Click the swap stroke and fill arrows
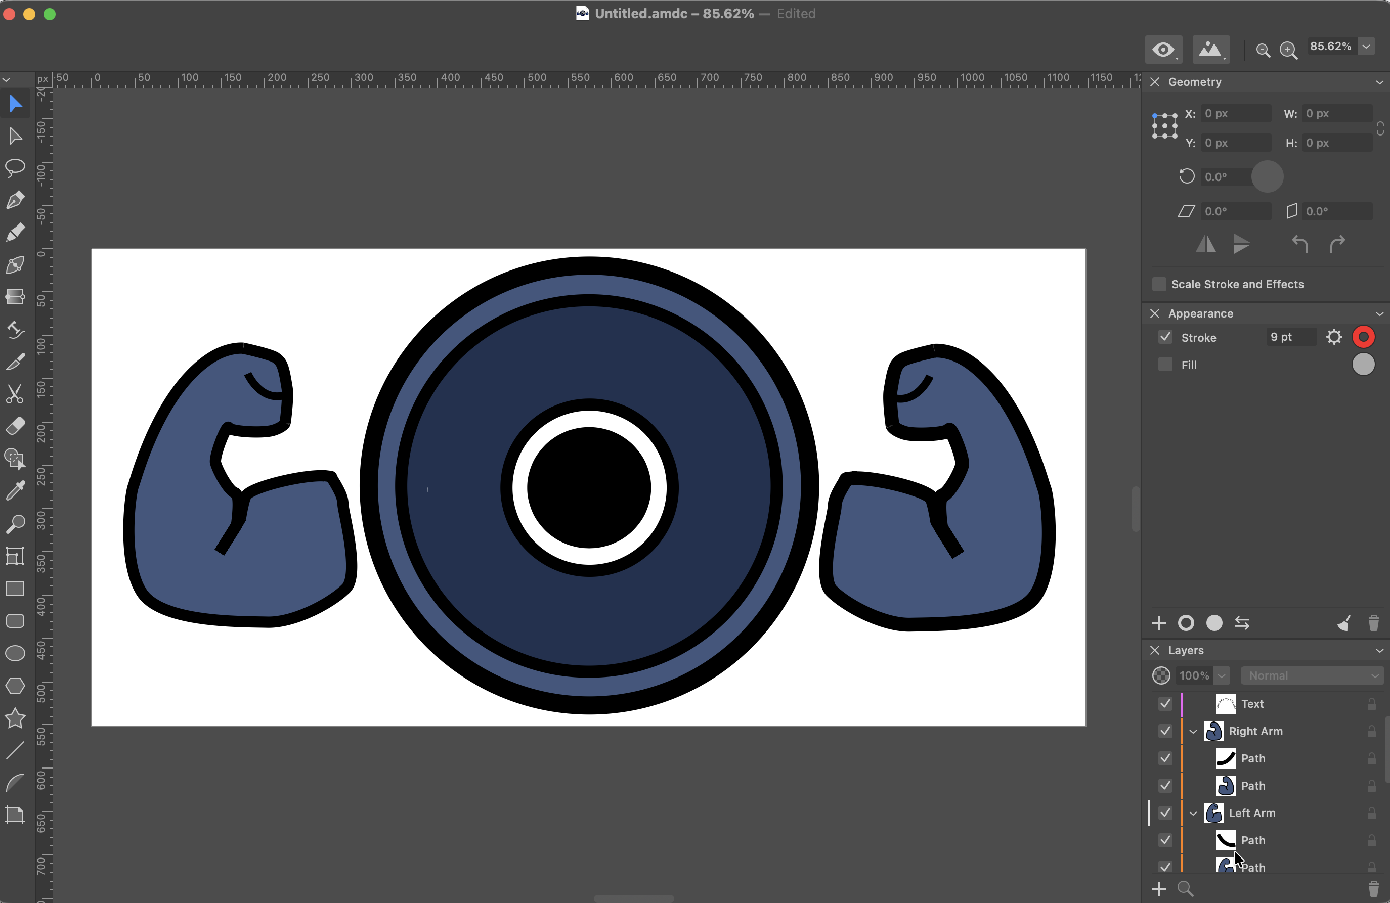 [1242, 623]
